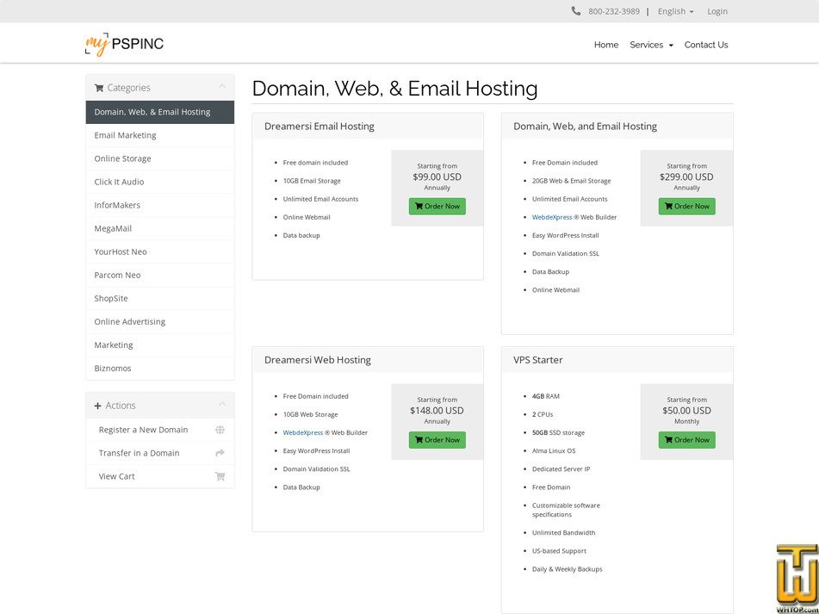The width and height of the screenshot is (819, 614).
Task: Open the Online Storage category
Action: (160, 158)
